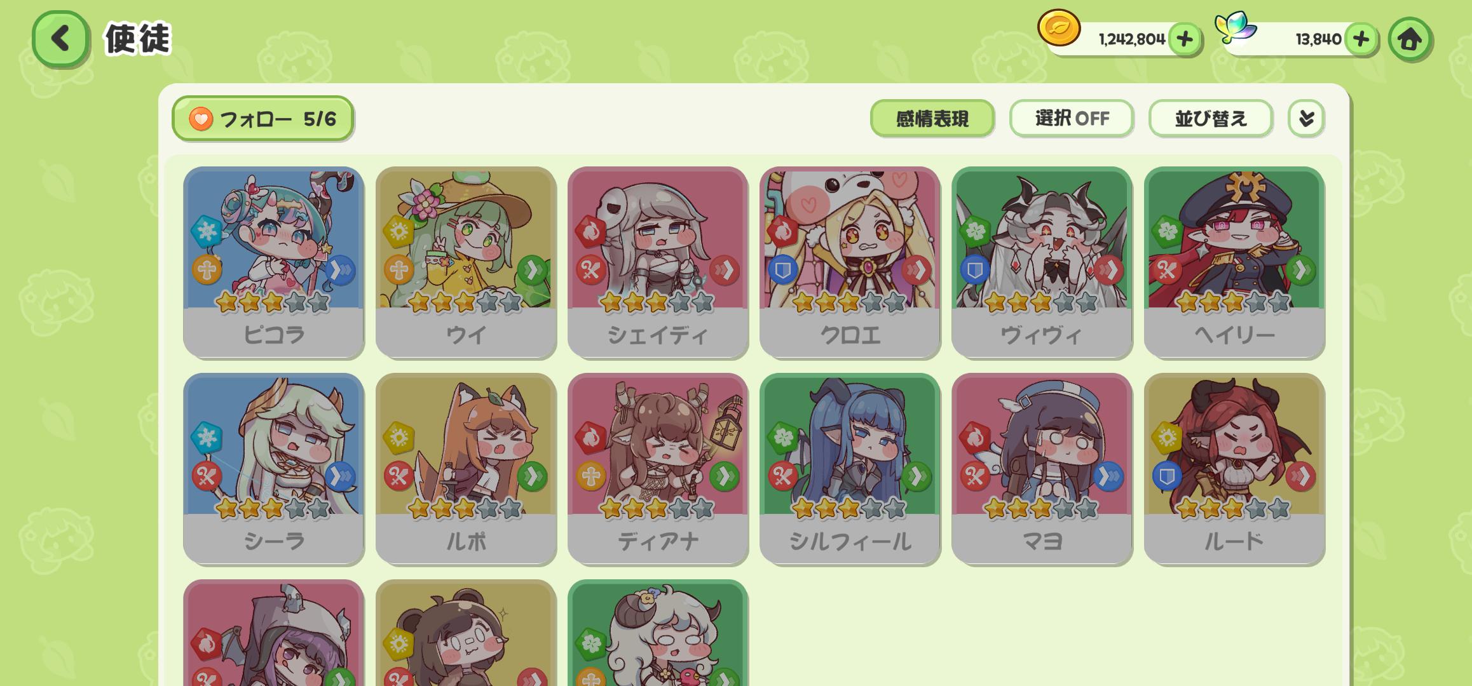Open the home screen icon
Screen dimensions: 1472x686
1410,39
